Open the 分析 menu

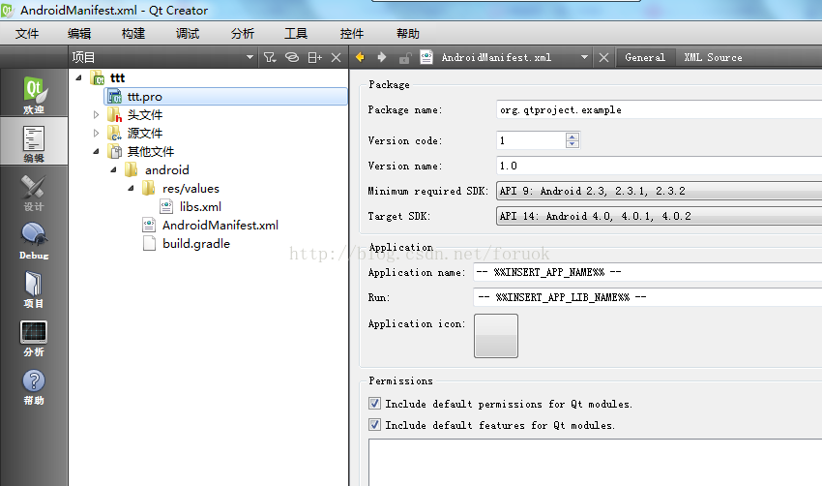(x=242, y=34)
